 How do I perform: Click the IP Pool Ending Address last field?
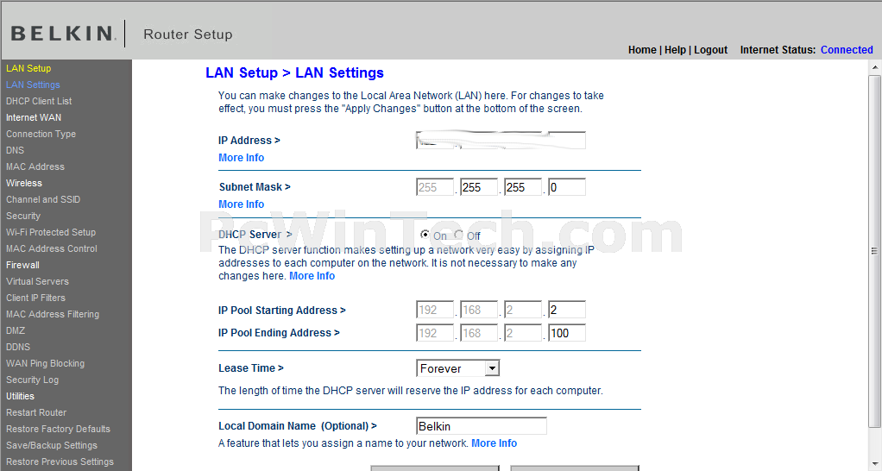point(567,333)
